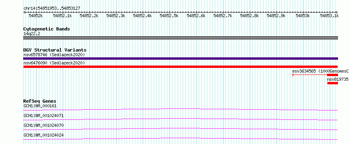
Task: Open the esv3634565 (1000Genomes) variant label
Action: coord(320,71)
